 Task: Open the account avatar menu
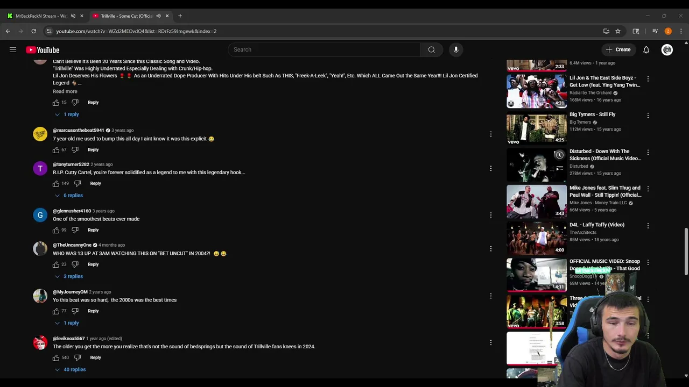667,49
